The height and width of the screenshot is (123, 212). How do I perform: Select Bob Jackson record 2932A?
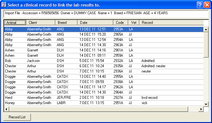point(104,61)
